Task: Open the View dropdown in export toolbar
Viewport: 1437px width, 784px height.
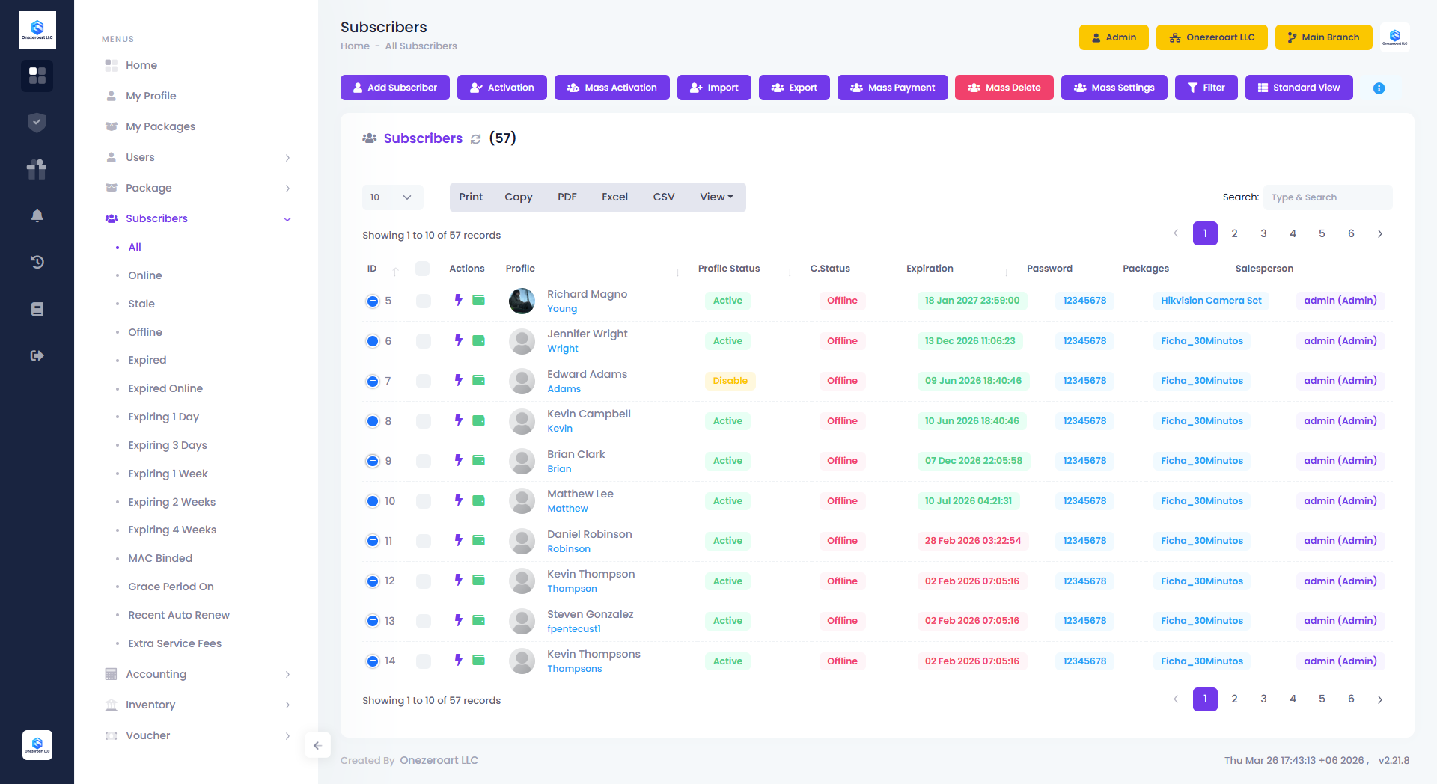Action: tap(716, 197)
